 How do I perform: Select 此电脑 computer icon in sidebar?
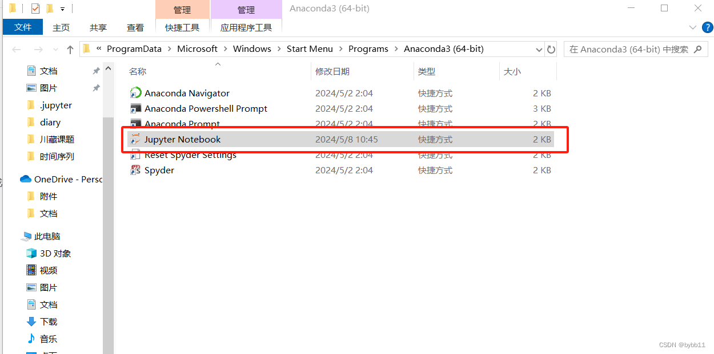click(x=26, y=236)
